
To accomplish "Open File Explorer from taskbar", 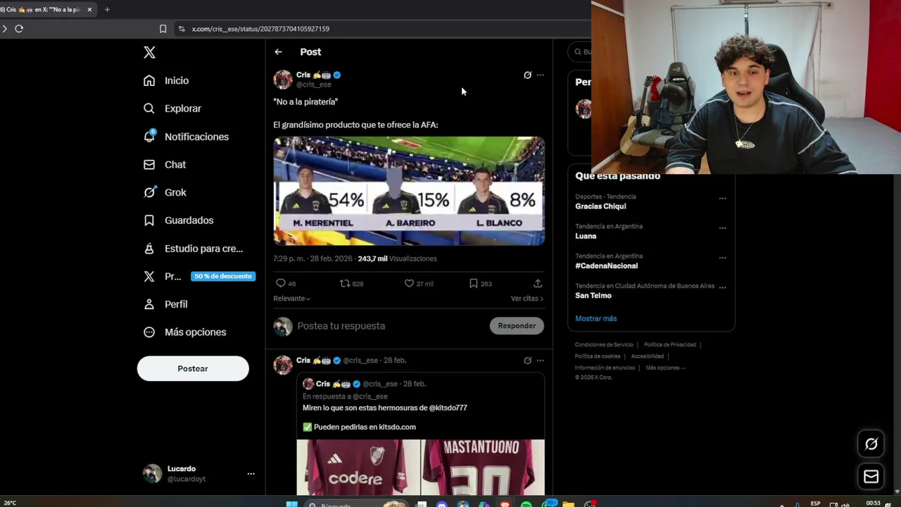I will [x=568, y=504].
